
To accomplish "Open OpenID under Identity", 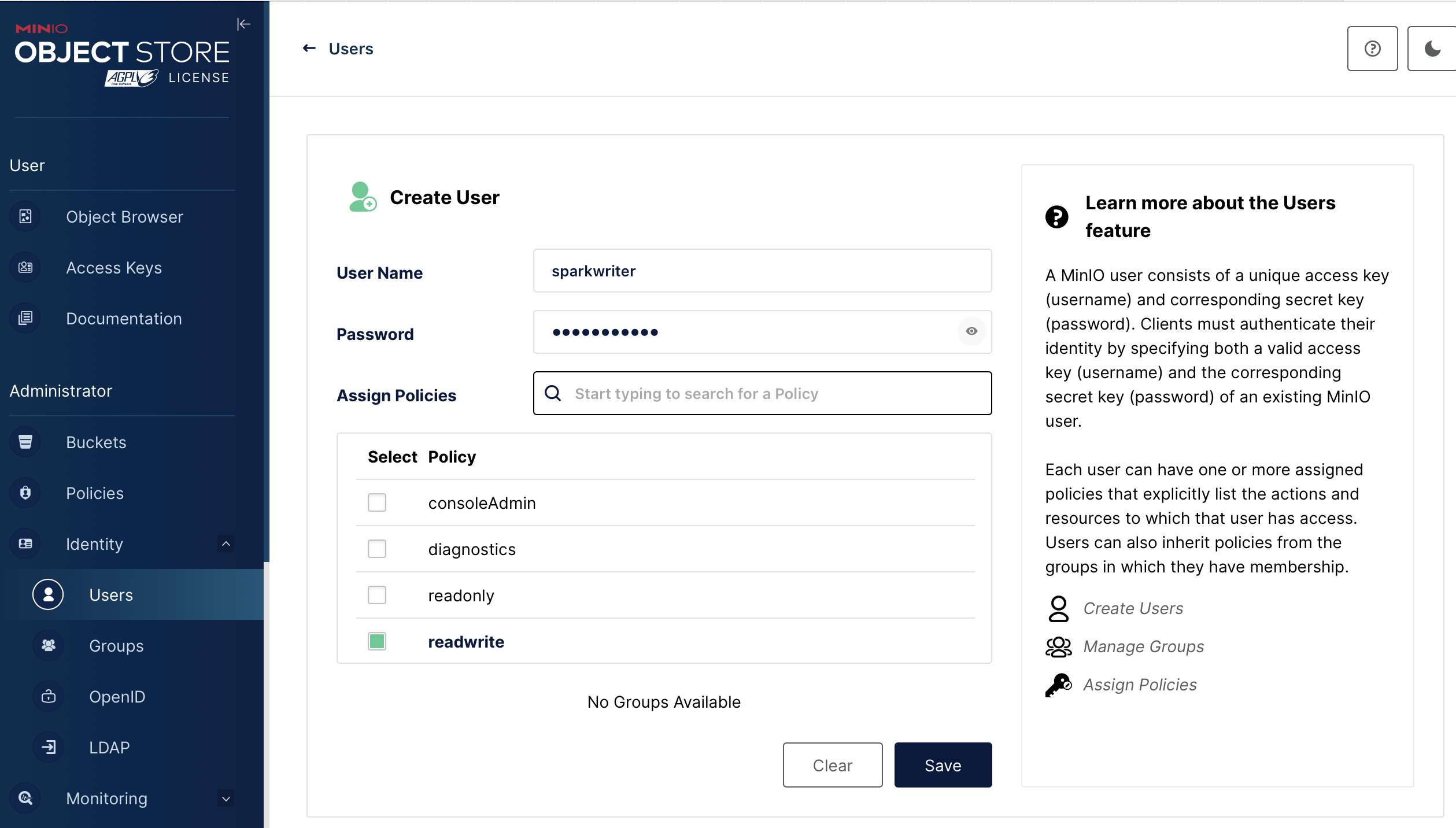I will [117, 697].
